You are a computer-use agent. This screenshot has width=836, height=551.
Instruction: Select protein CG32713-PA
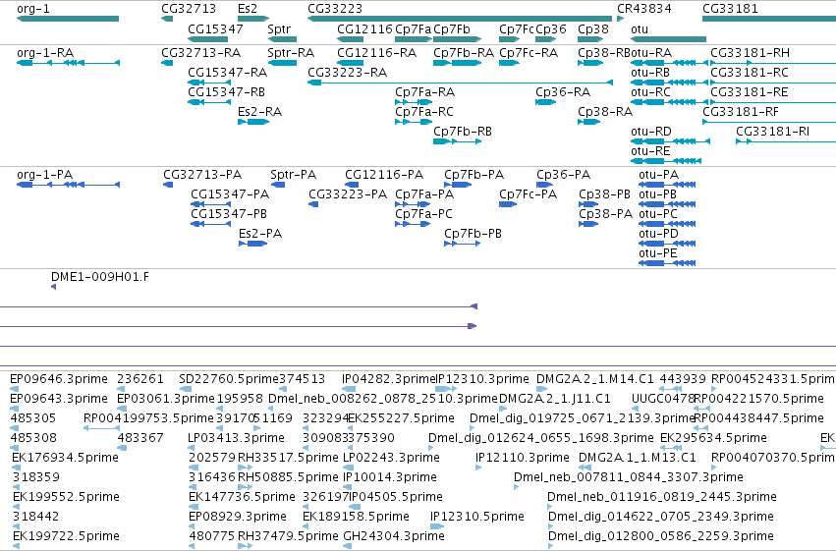[168, 185]
